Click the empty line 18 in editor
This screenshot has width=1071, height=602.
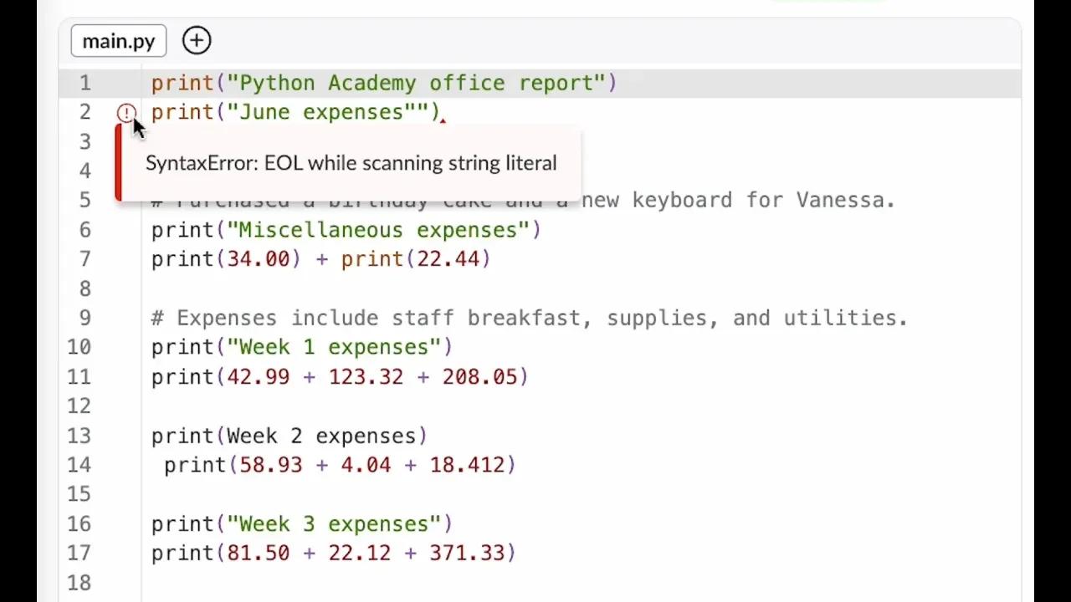click(x=502, y=583)
